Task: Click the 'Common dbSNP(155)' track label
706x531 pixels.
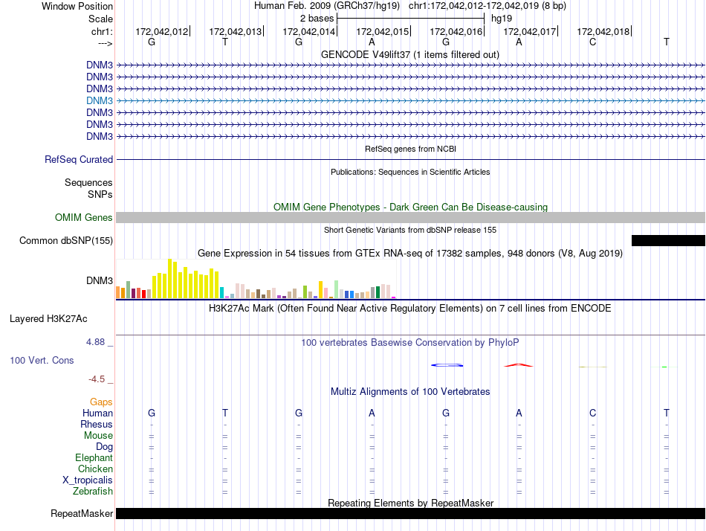Action: tap(66, 241)
